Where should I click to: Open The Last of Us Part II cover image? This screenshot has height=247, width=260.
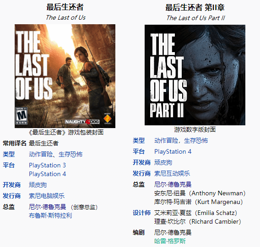(x=195, y=75)
